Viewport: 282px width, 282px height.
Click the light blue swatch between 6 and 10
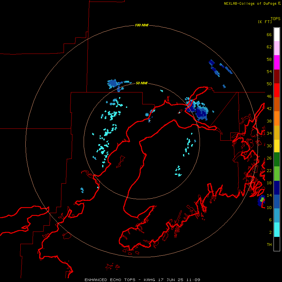tap(277, 216)
